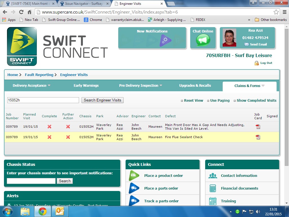Open the Upgrades & Recalls tab

[x=195, y=85]
